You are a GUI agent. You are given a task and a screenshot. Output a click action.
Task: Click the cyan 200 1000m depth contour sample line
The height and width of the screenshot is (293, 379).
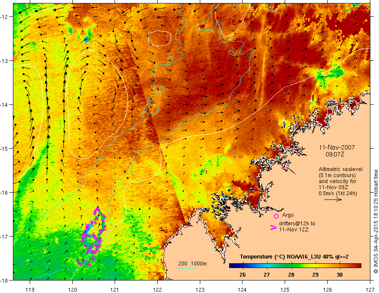[187, 268]
